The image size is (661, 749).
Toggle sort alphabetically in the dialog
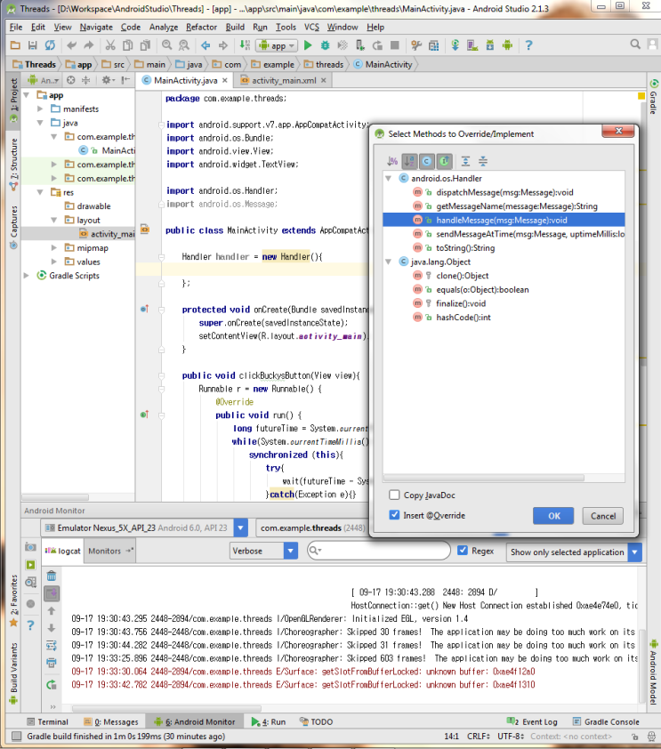[x=409, y=162]
